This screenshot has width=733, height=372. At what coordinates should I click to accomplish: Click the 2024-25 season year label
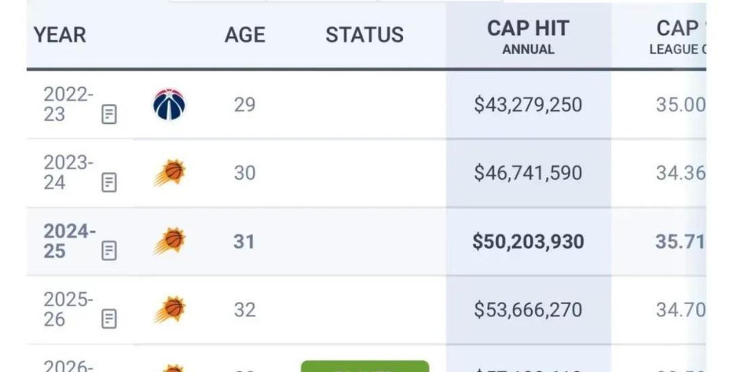point(68,241)
